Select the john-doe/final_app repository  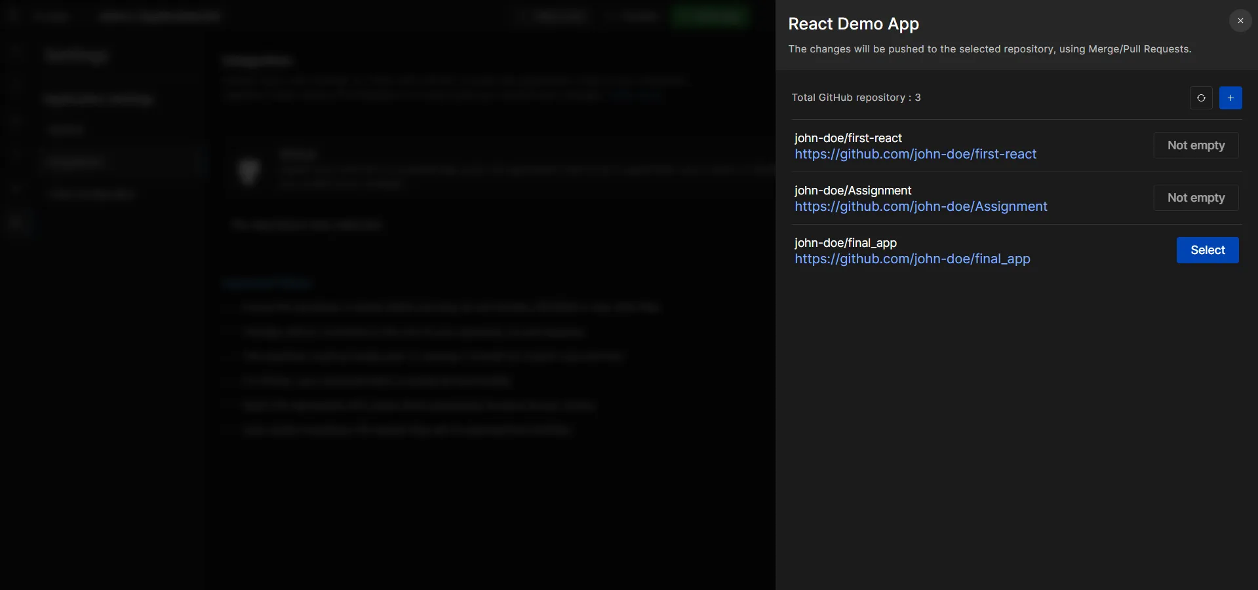pos(1208,250)
